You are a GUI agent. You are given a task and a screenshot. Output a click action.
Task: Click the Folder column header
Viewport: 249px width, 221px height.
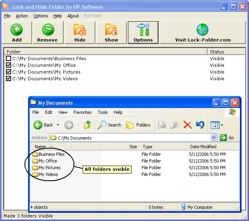[106, 52]
